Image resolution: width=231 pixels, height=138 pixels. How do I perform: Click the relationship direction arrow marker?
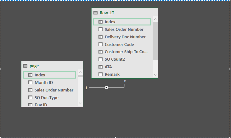click(106, 87)
